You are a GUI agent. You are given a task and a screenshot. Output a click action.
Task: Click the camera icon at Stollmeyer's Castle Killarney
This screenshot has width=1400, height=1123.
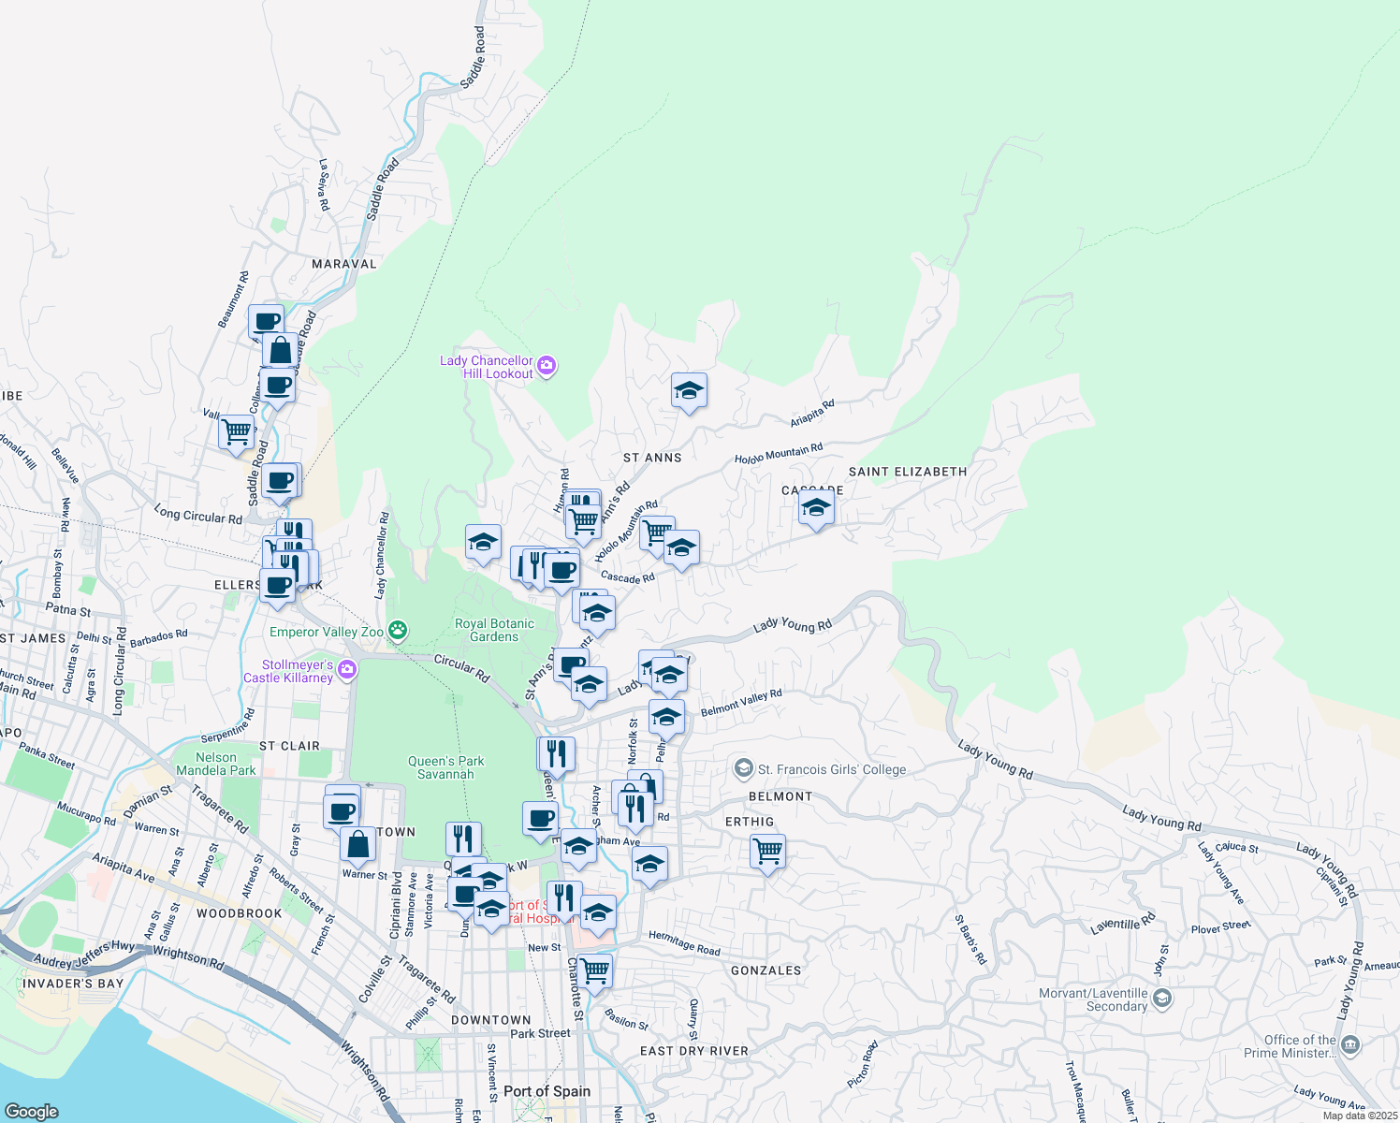click(x=347, y=670)
